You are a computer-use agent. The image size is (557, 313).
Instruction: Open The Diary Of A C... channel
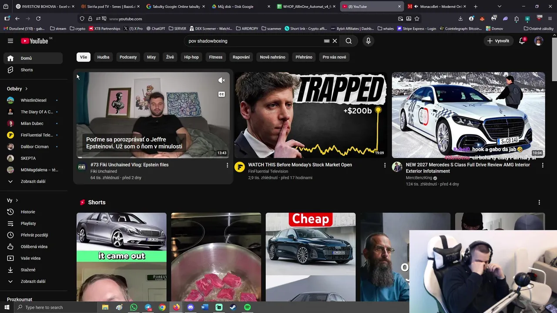point(33,112)
